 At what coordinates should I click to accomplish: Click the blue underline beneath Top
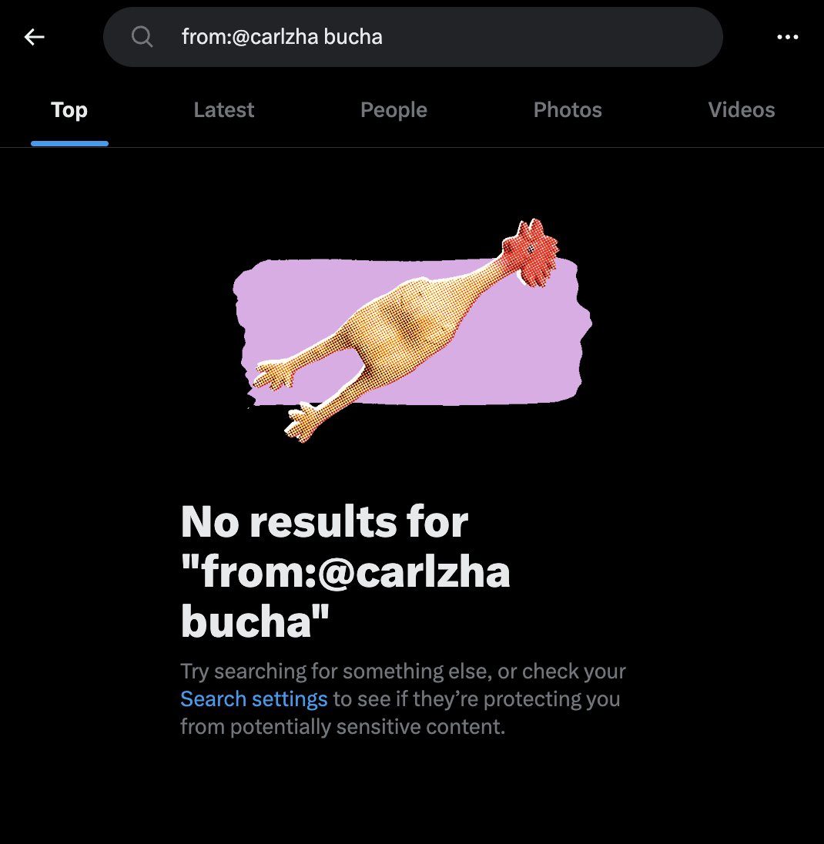click(x=69, y=144)
